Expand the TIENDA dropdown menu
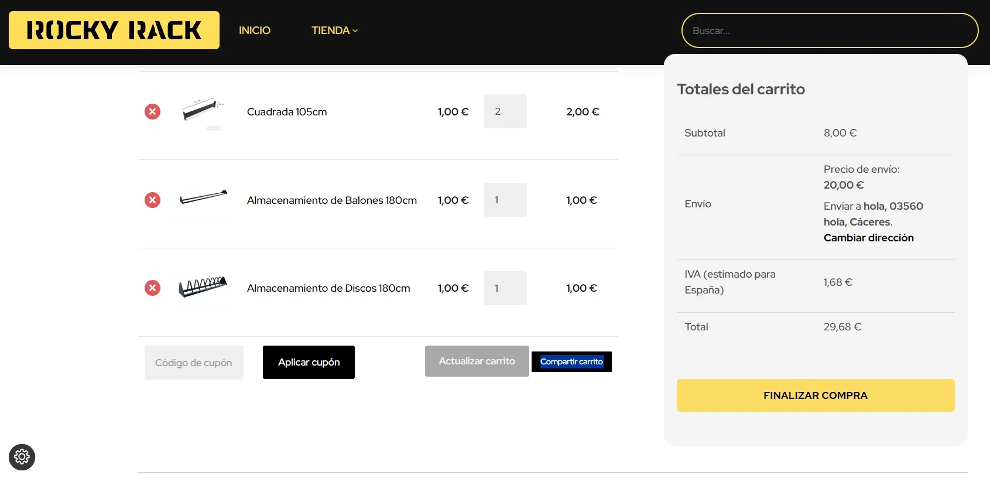This screenshot has height=478, width=990. (x=334, y=30)
